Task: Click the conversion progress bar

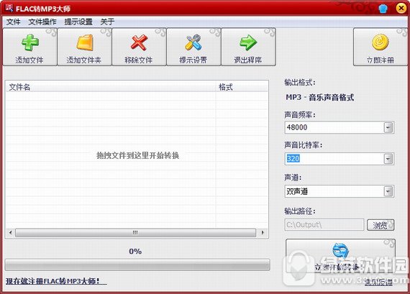Action: 137,265
